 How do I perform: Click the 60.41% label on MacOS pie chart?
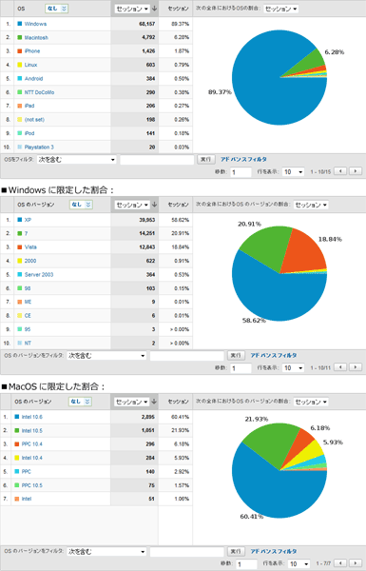(252, 517)
